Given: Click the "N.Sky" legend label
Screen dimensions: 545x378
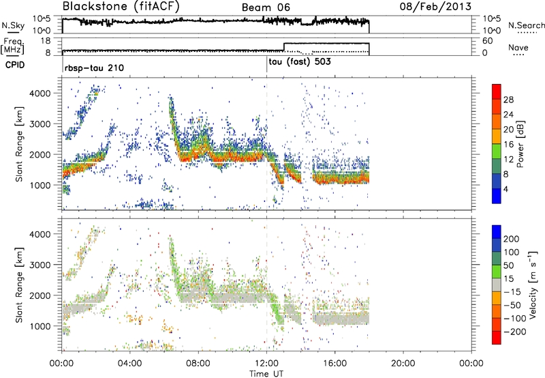Looking at the screenshot, I should [x=13, y=25].
